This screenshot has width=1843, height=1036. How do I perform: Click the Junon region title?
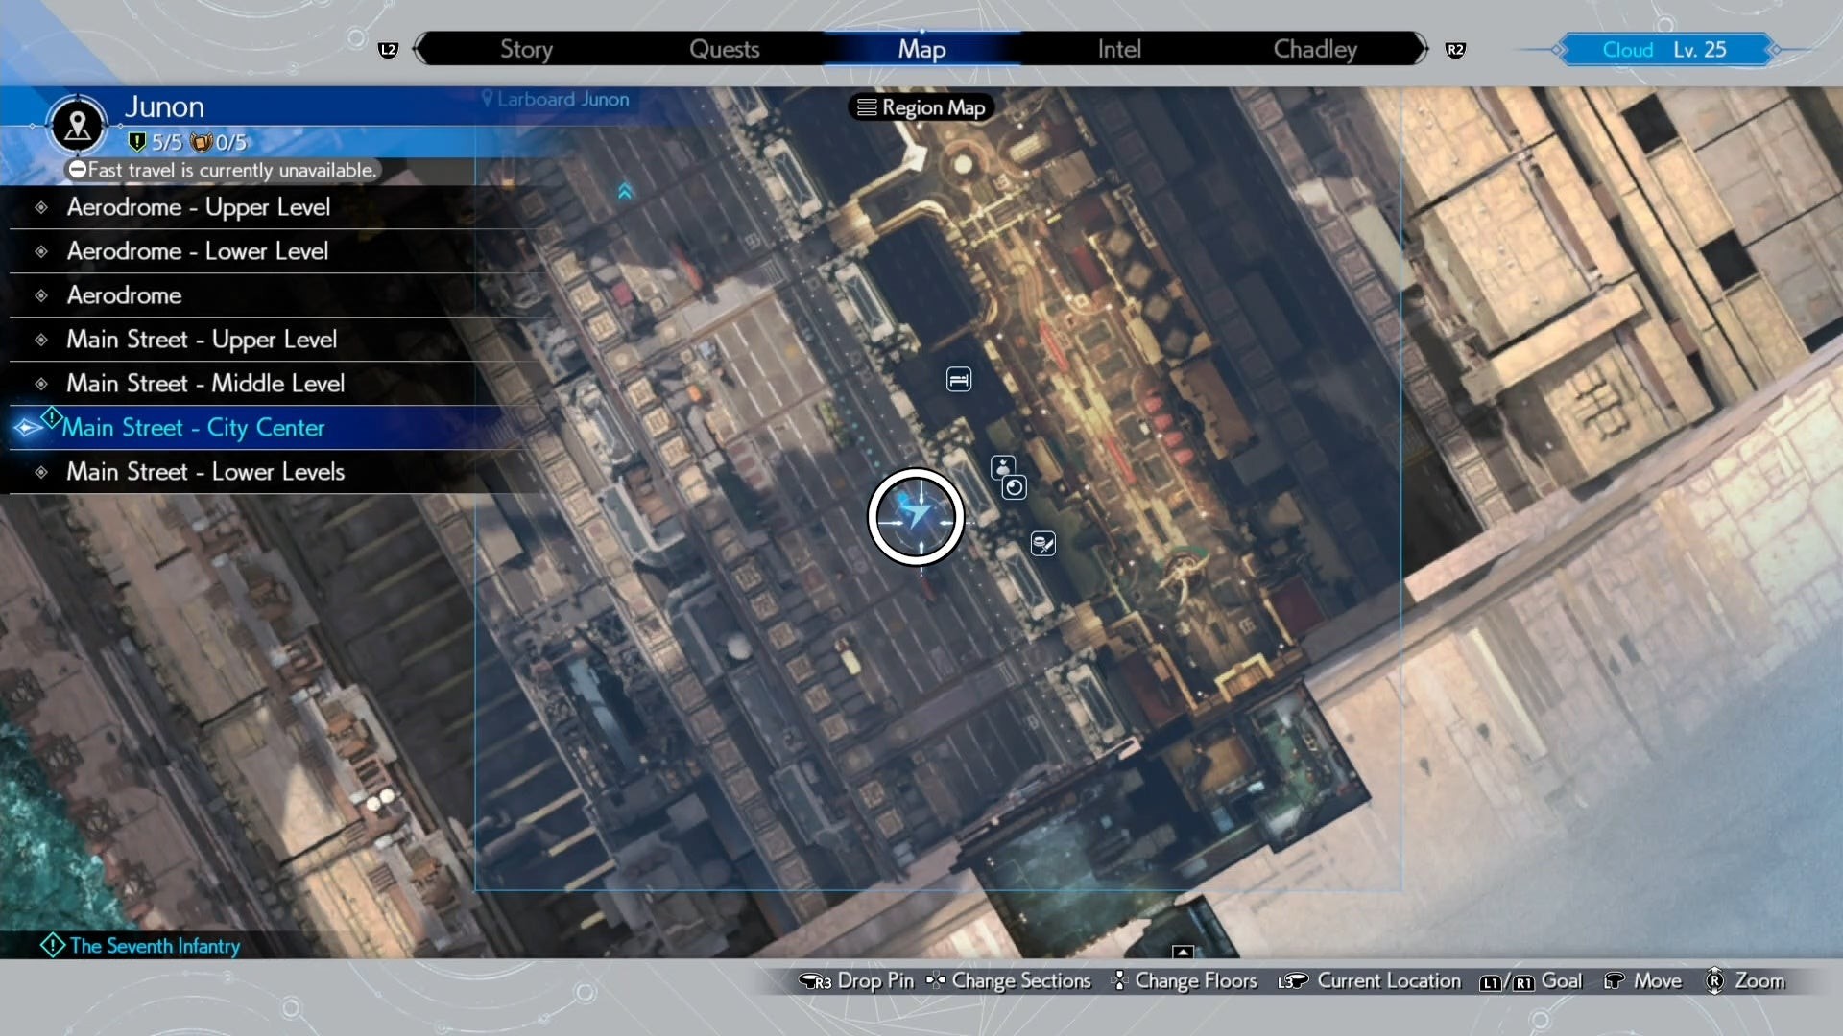tap(164, 106)
